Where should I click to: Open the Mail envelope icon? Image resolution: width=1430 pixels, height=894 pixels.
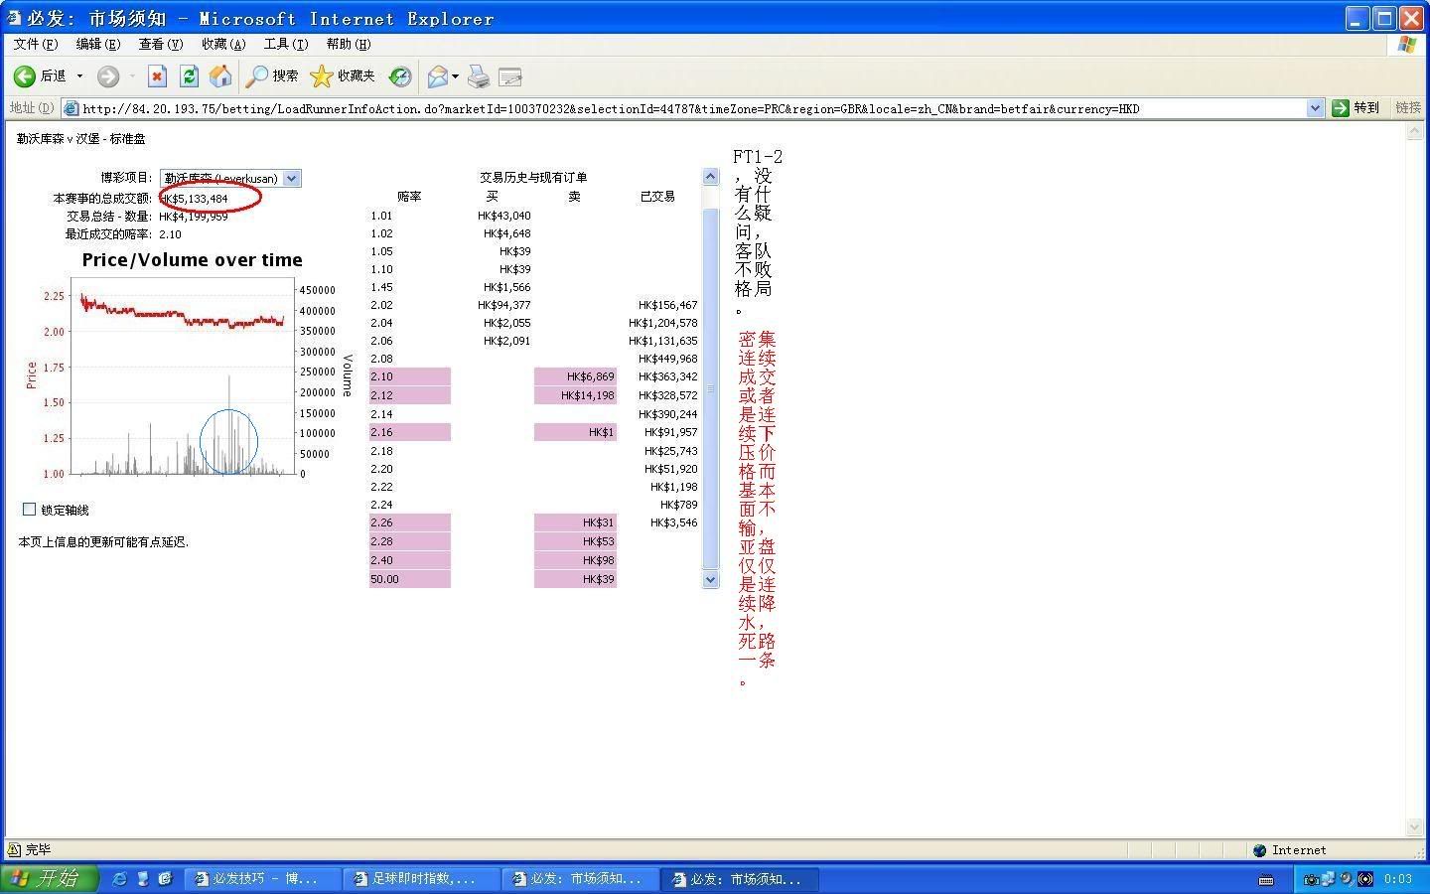[437, 76]
